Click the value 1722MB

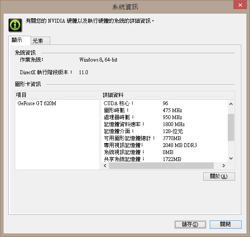coord(172,159)
